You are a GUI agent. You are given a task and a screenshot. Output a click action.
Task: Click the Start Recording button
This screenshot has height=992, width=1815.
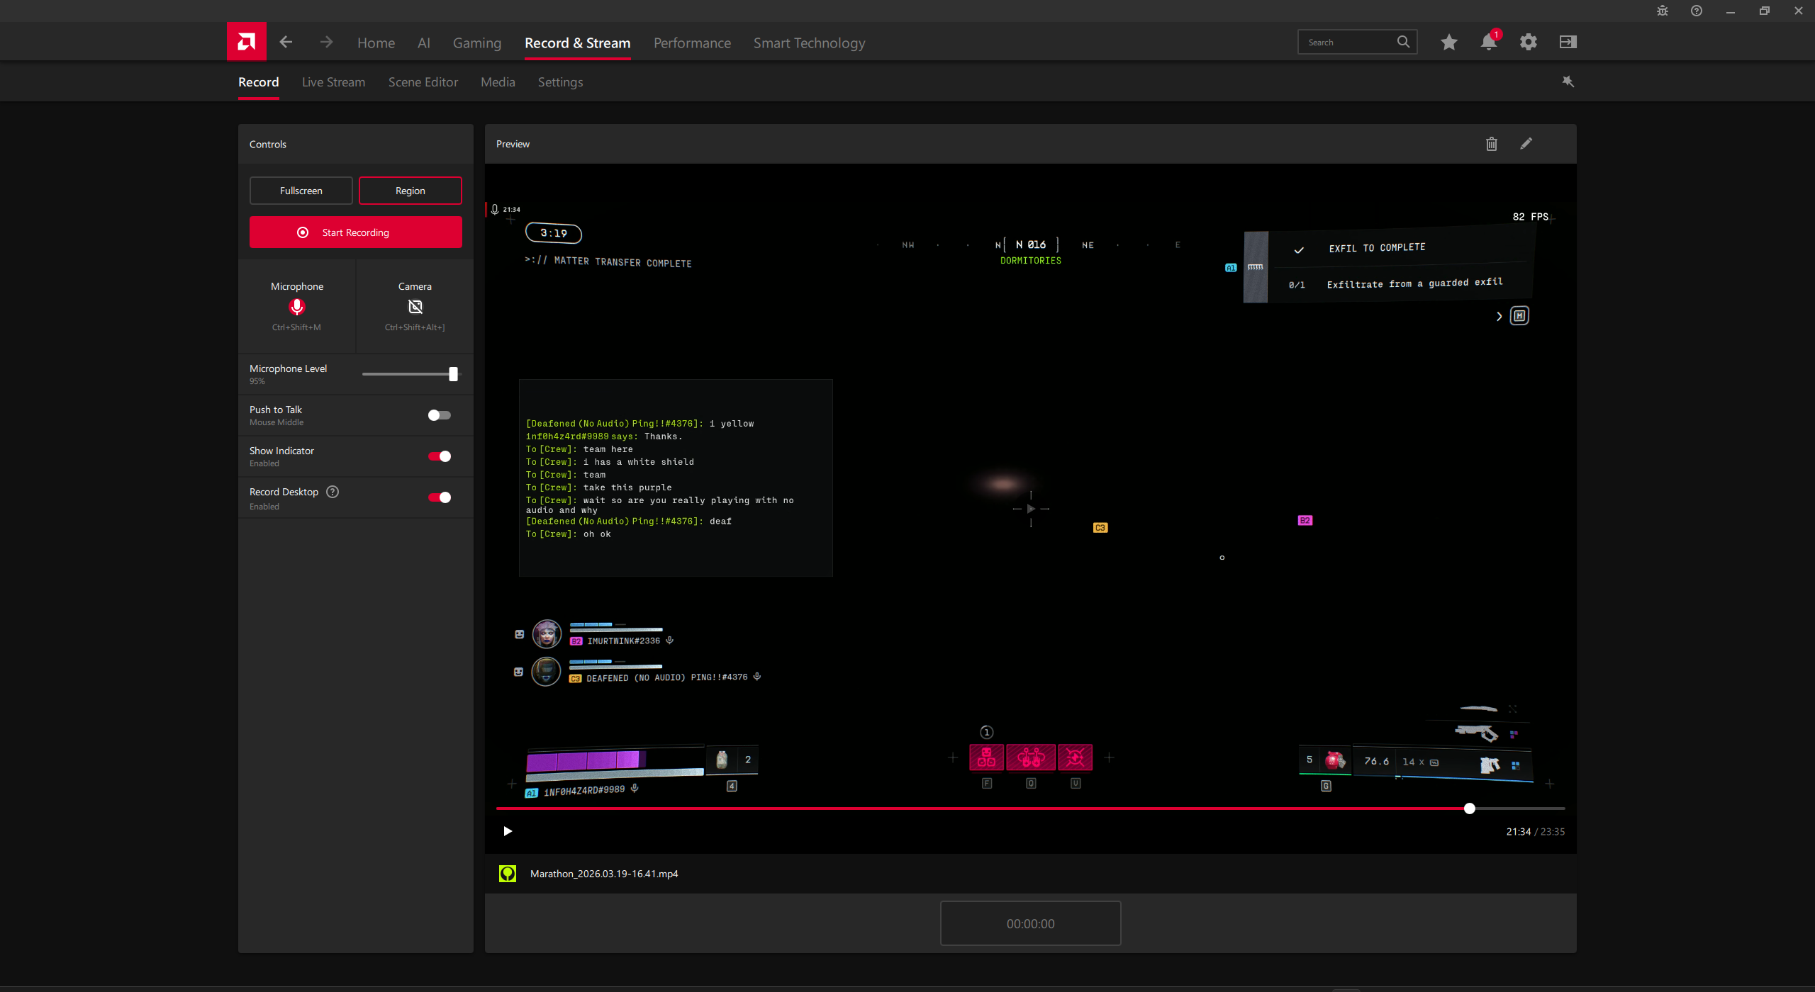tap(355, 232)
